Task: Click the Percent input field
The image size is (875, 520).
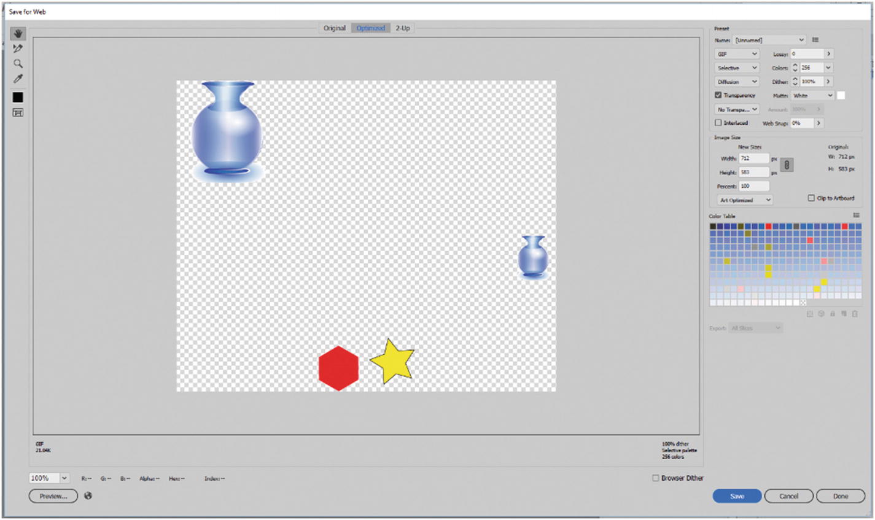Action: 754,186
